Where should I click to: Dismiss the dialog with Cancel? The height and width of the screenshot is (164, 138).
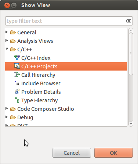pos(72,153)
